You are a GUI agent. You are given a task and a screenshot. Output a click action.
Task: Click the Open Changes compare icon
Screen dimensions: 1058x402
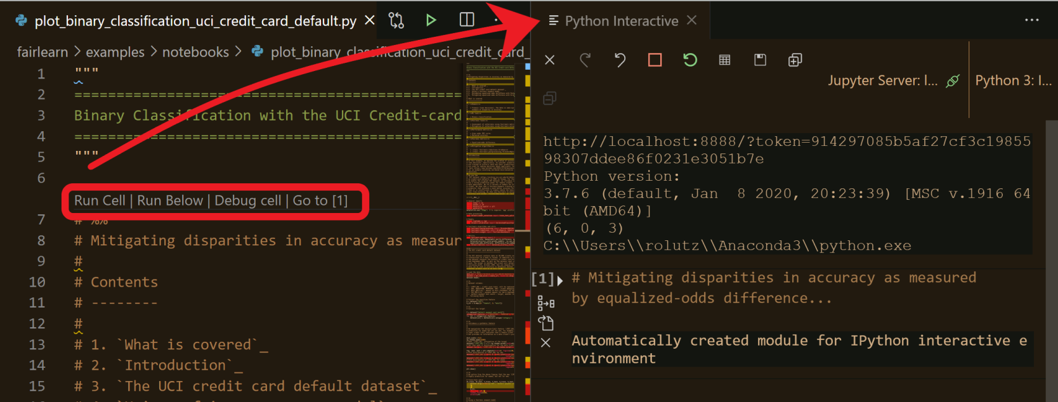pos(396,20)
